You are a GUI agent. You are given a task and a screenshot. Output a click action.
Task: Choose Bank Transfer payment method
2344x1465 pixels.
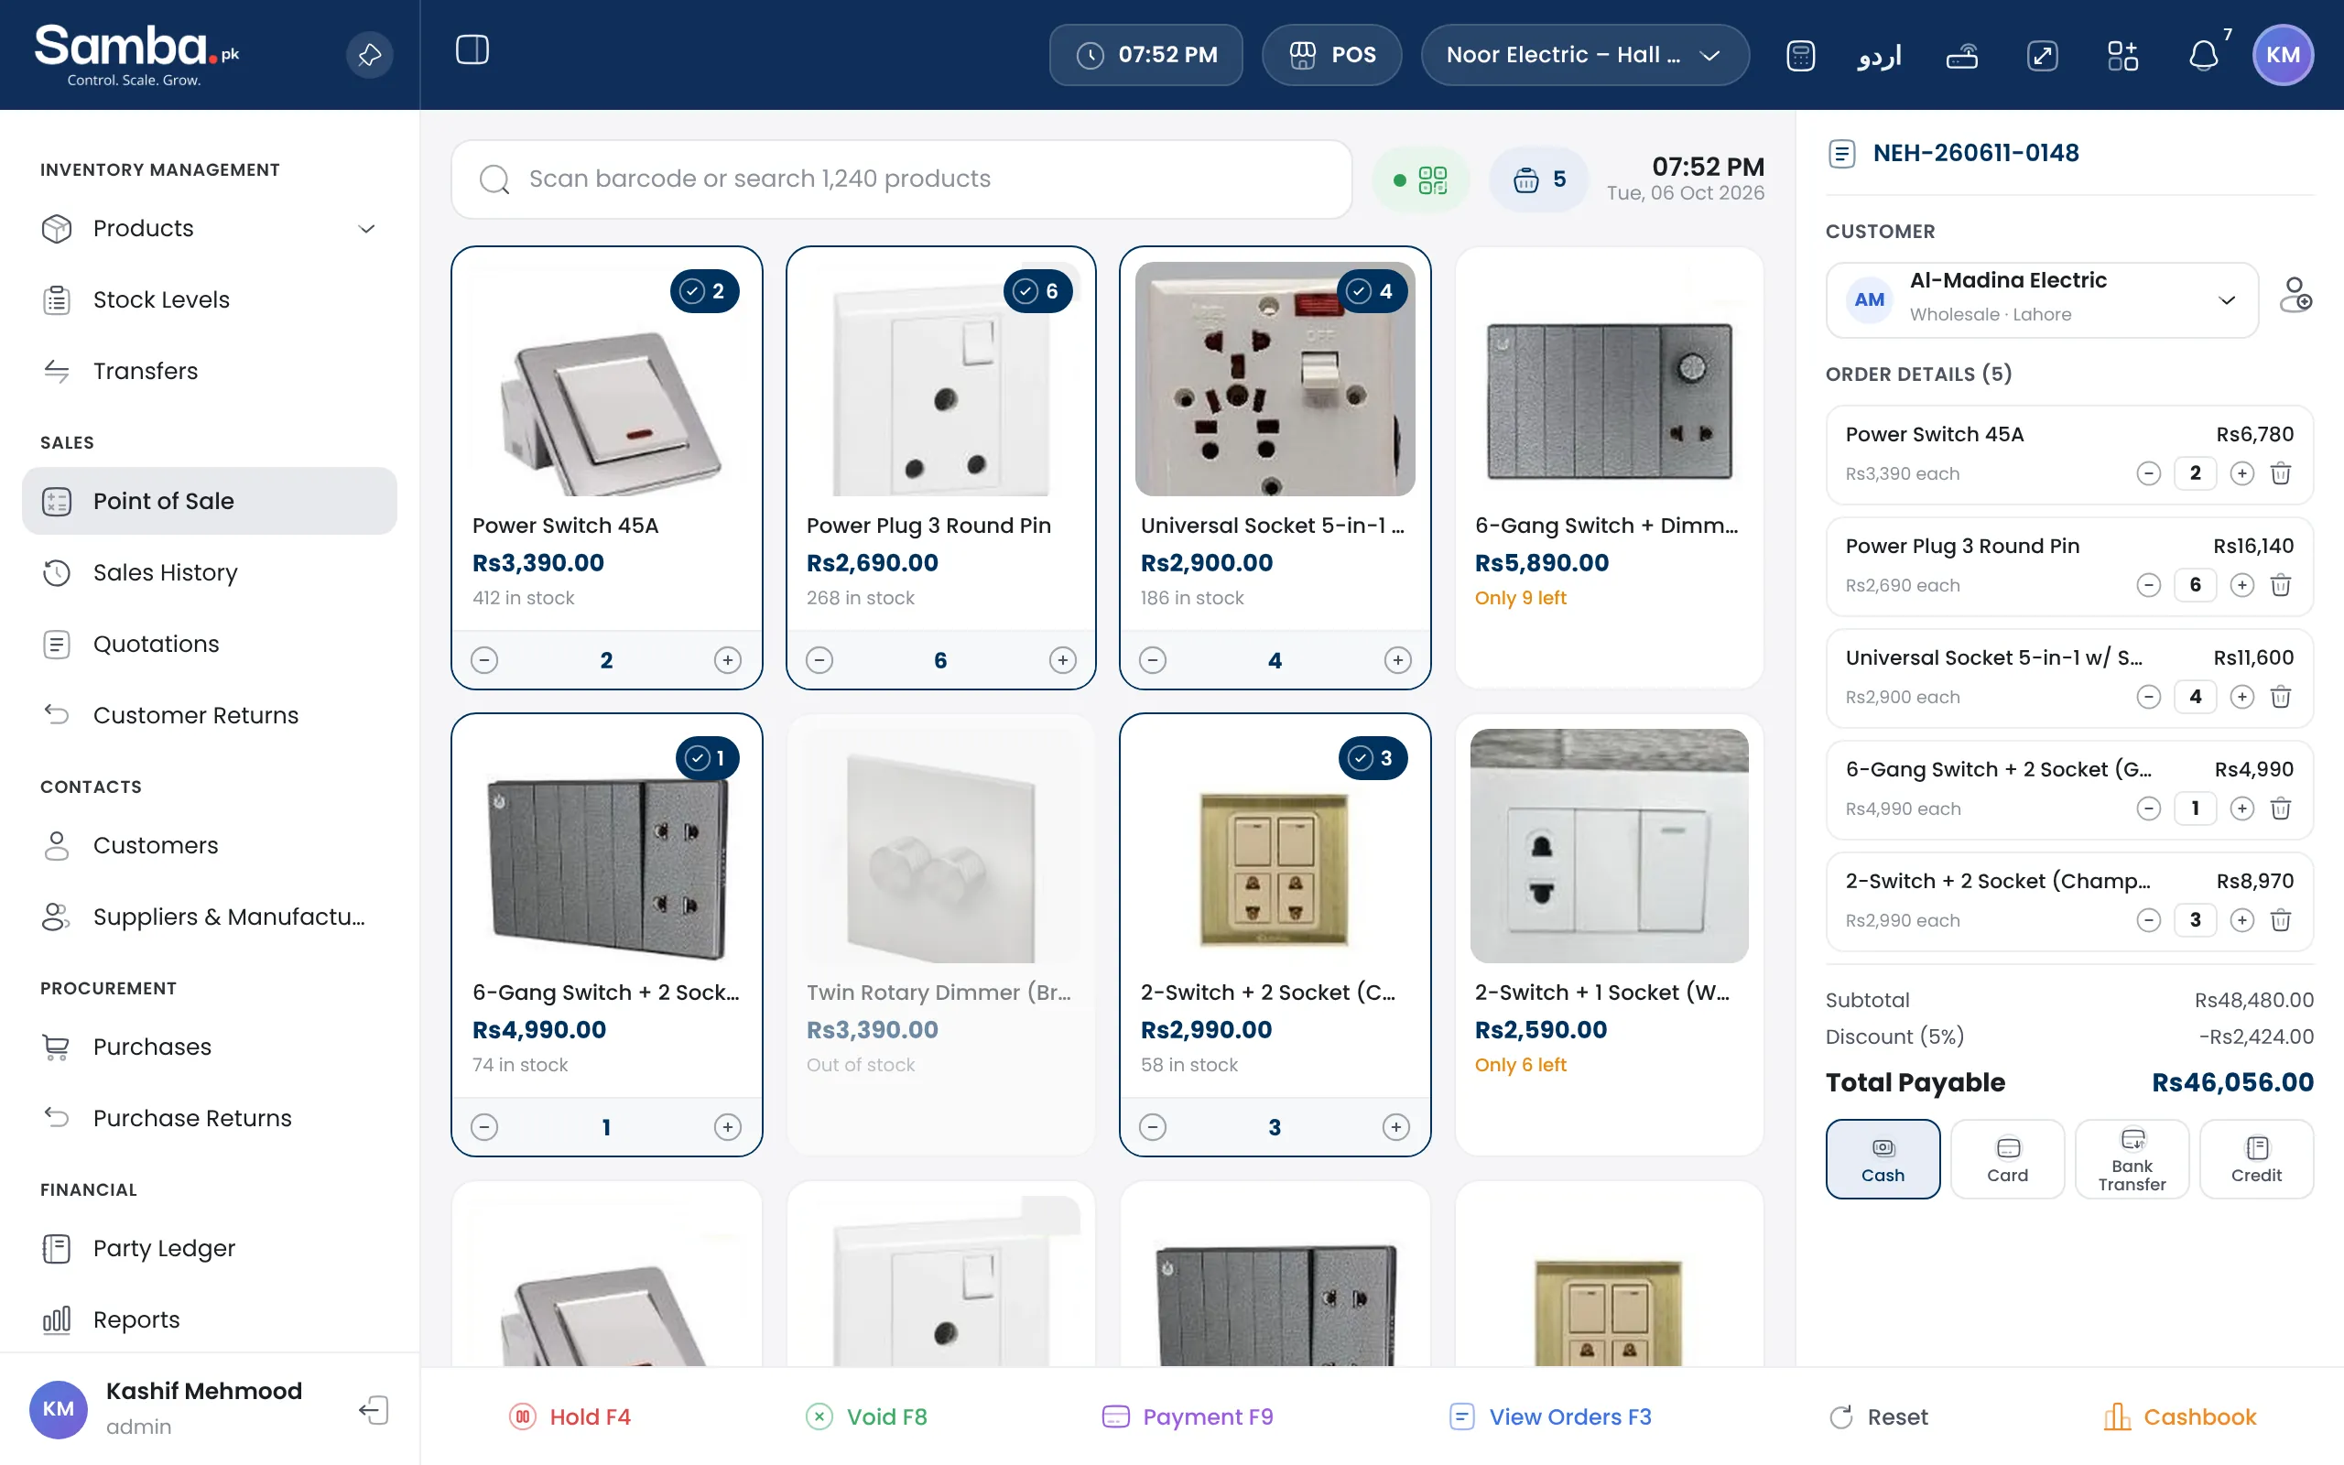(x=2132, y=1160)
